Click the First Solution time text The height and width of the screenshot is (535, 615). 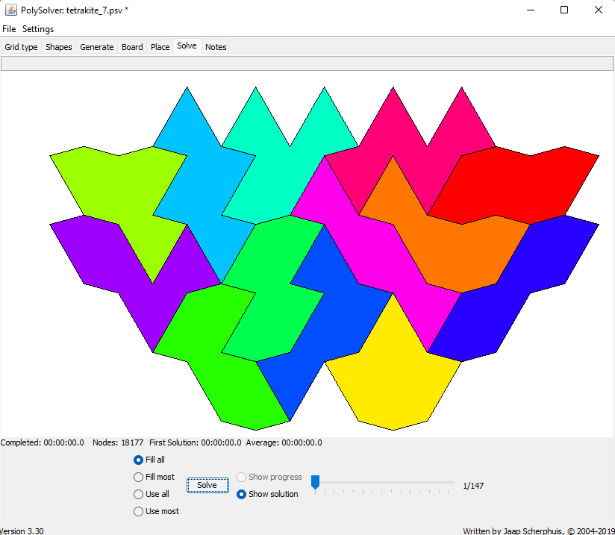196,442
